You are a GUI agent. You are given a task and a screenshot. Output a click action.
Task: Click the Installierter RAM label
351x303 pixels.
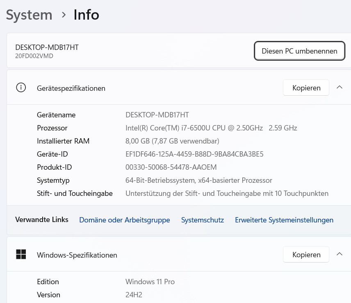63,141
